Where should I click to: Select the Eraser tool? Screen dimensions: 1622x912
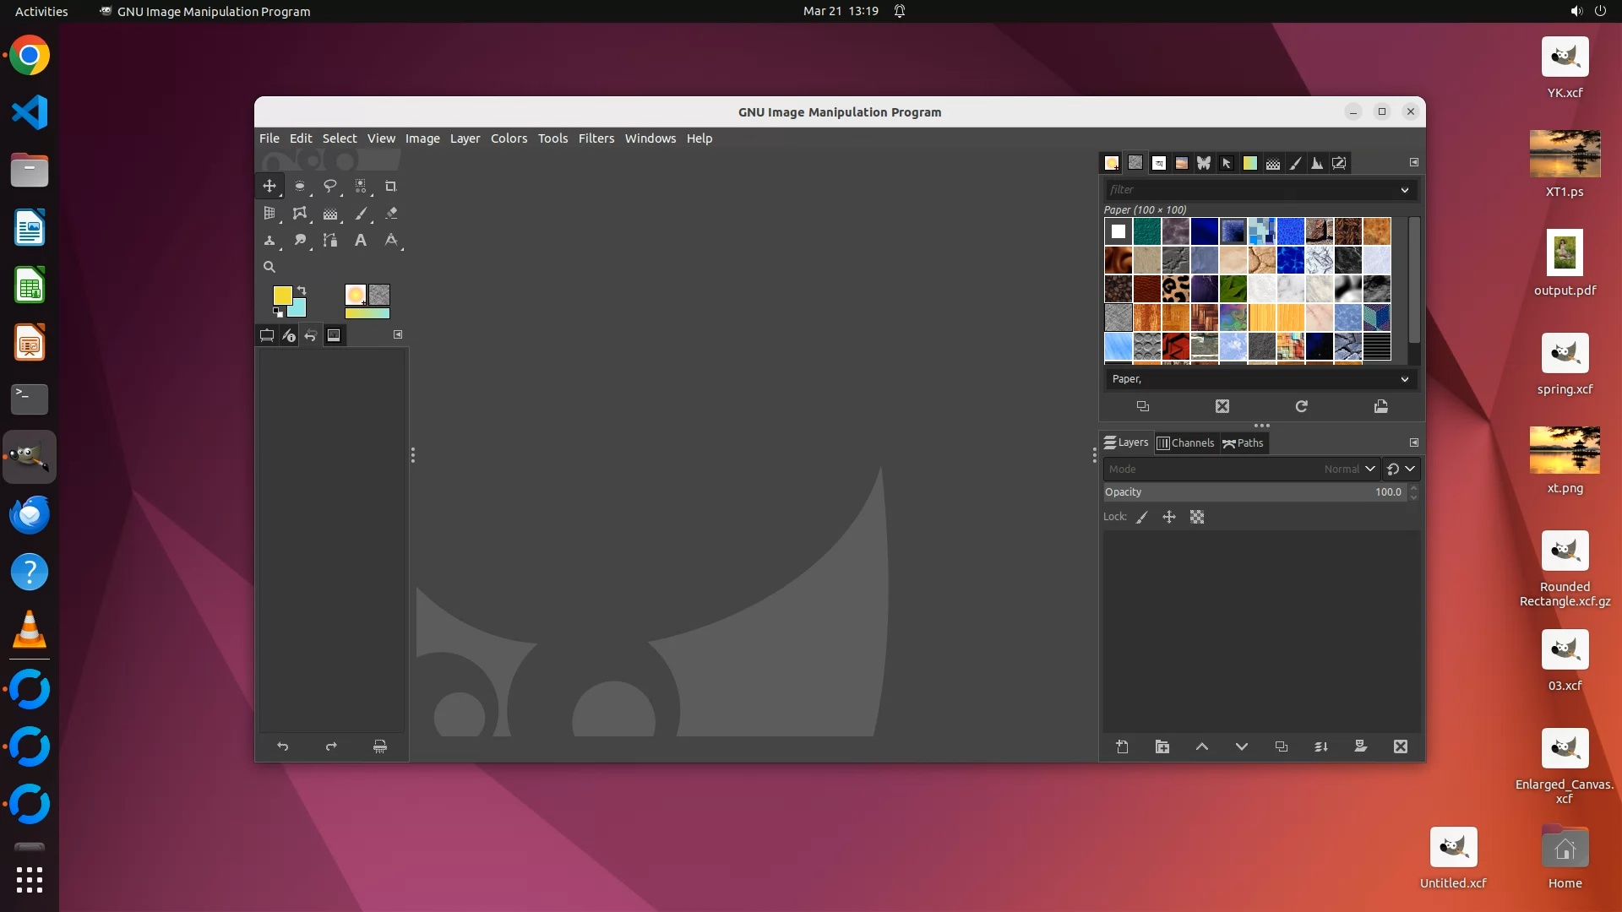391,214
